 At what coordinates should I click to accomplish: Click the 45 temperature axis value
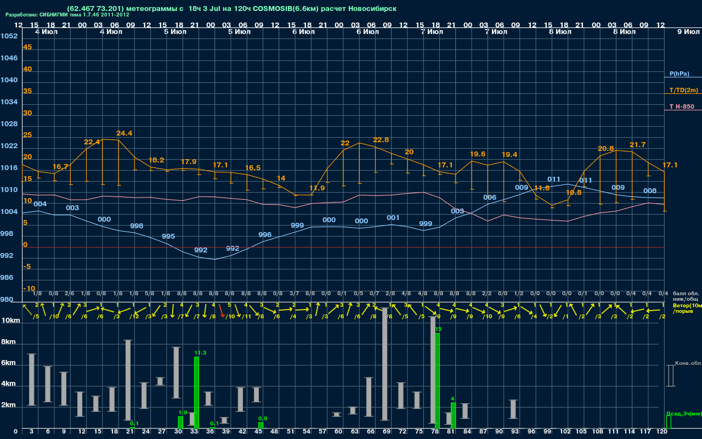coord(27,47)
